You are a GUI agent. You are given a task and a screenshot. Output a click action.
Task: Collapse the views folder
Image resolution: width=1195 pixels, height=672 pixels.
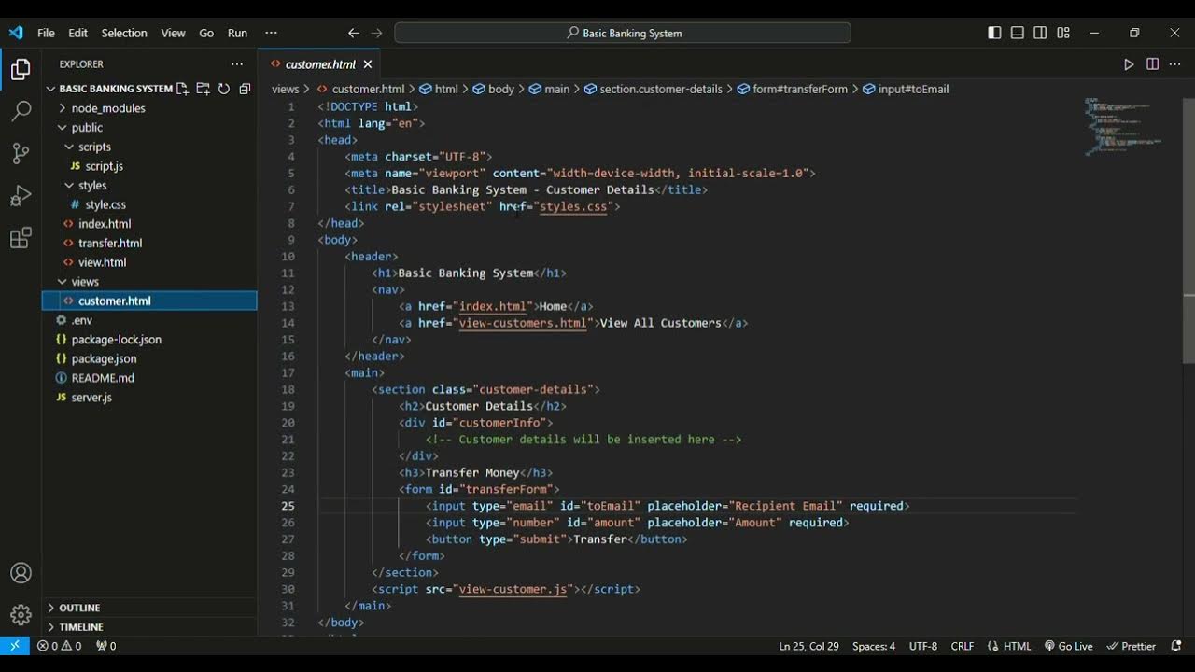coord(149,282)
